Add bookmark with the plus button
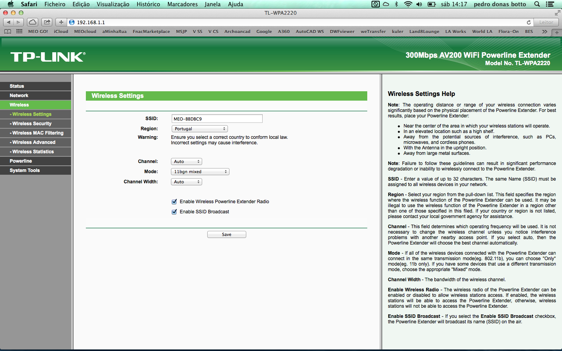Viewport: 562px width, 351px height. click(x=61, y=22)
